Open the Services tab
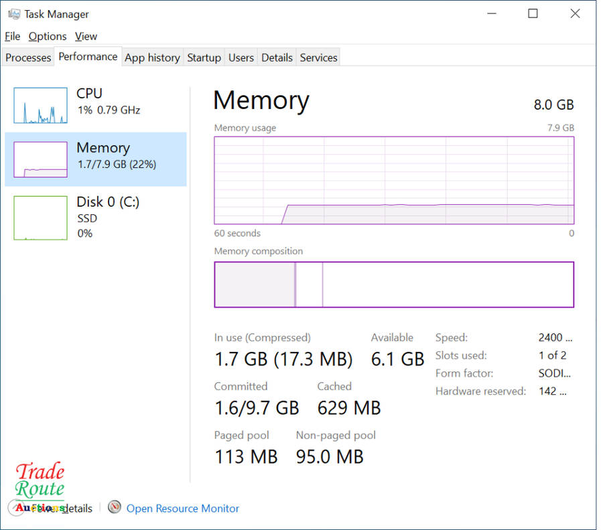This screenshot has width=603, height=530. (318, 58)
